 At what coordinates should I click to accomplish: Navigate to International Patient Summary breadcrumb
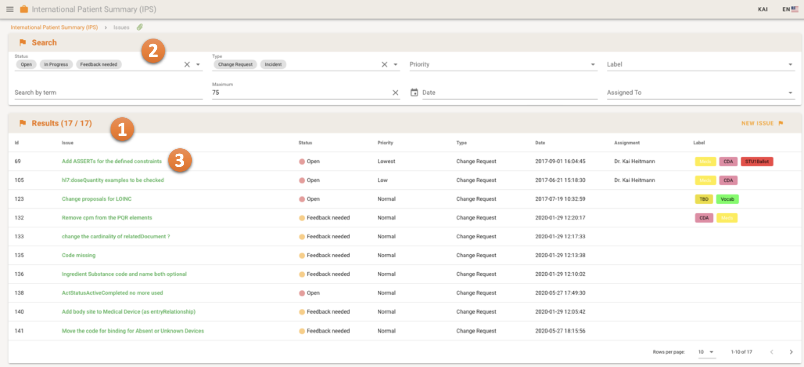(54, 27)
